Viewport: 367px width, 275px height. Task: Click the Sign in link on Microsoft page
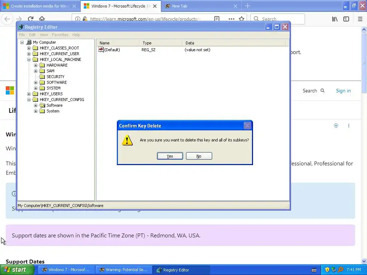pos(343,91)
